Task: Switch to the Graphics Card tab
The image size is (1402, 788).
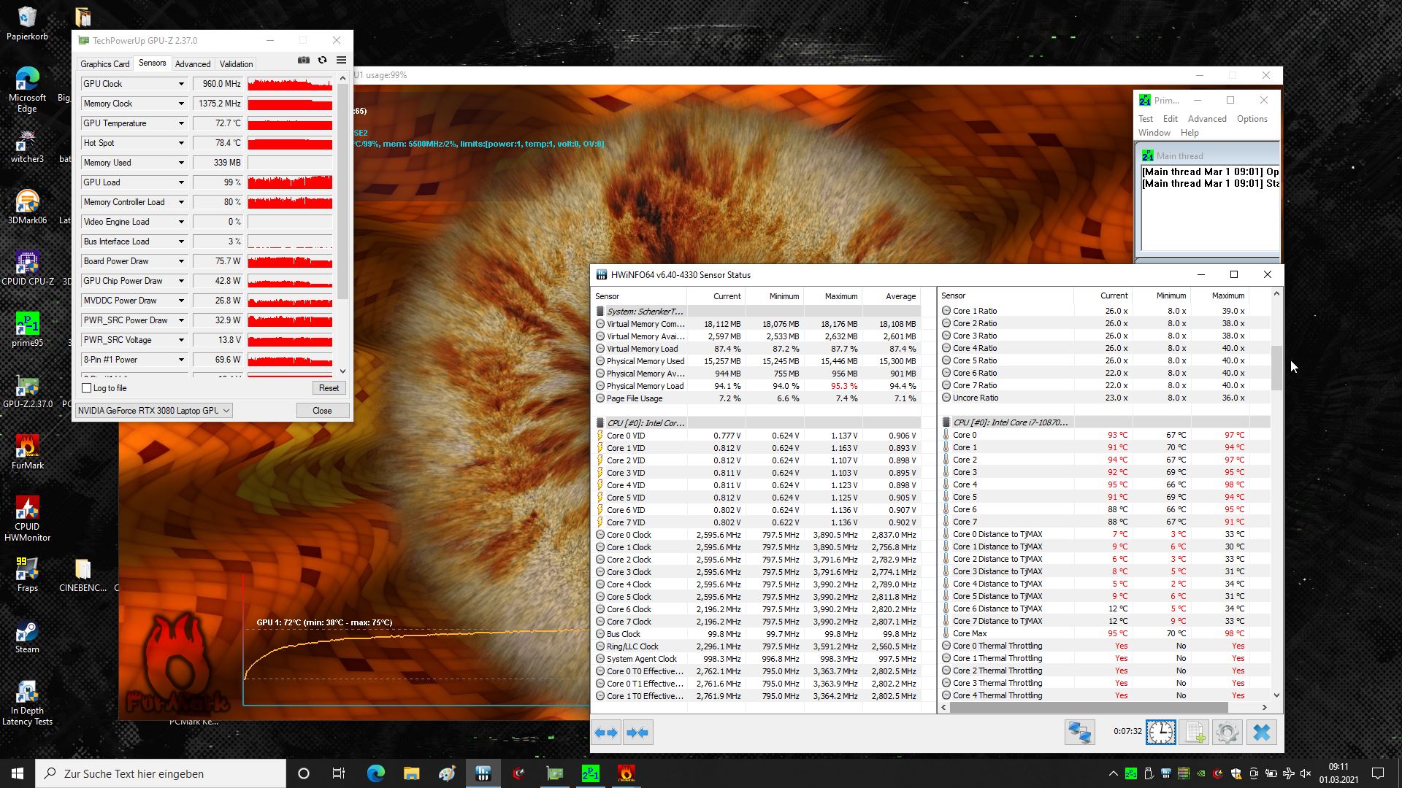Action: pos(105,64)
